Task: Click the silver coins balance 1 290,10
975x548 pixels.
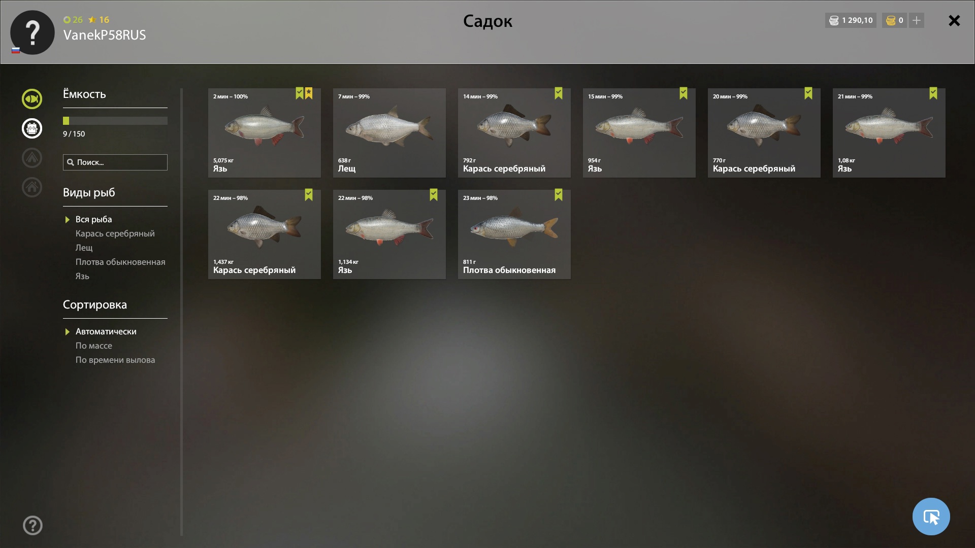Action: point(851,20)
